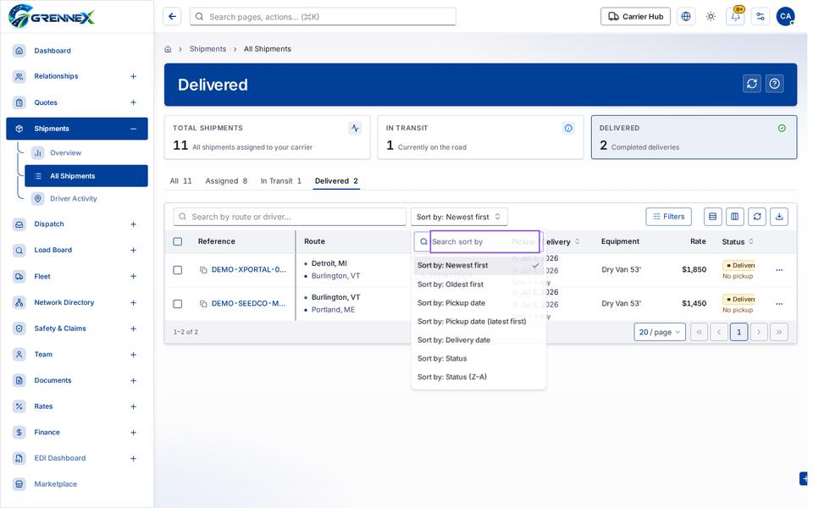Open row actions for DEMO-XPORTAL shipment

pos(779,270)
